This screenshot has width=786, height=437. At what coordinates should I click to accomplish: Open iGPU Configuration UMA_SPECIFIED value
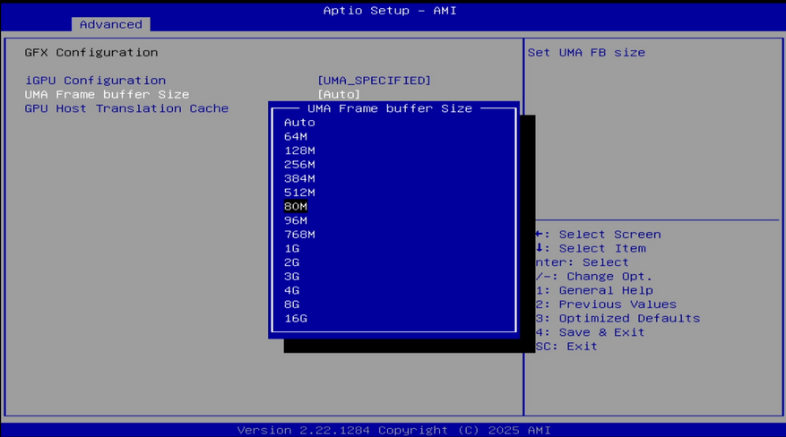374,81
